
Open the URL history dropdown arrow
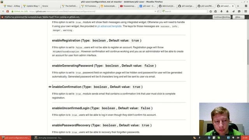click(x=155, y=11)
